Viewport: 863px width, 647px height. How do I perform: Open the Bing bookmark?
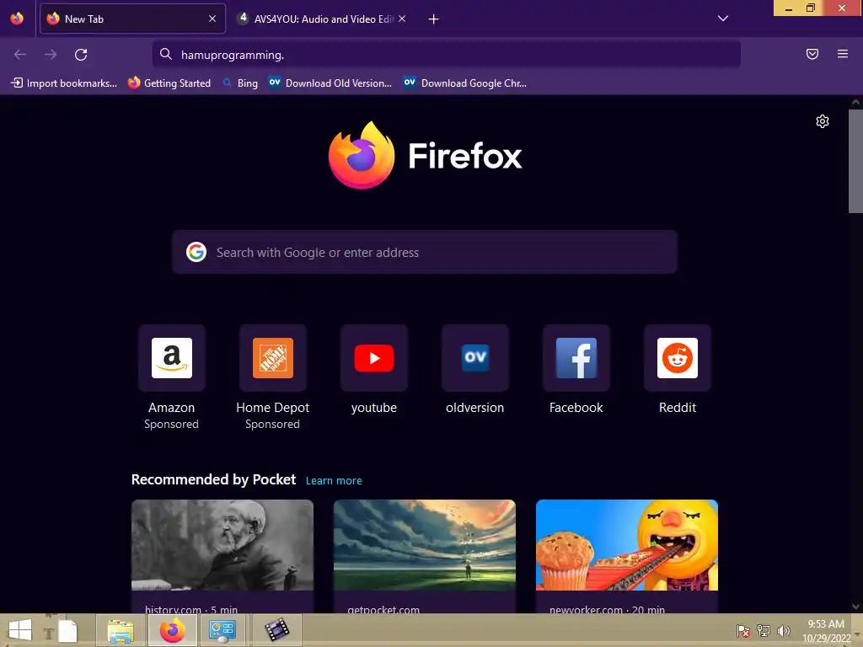pos(240,83)
